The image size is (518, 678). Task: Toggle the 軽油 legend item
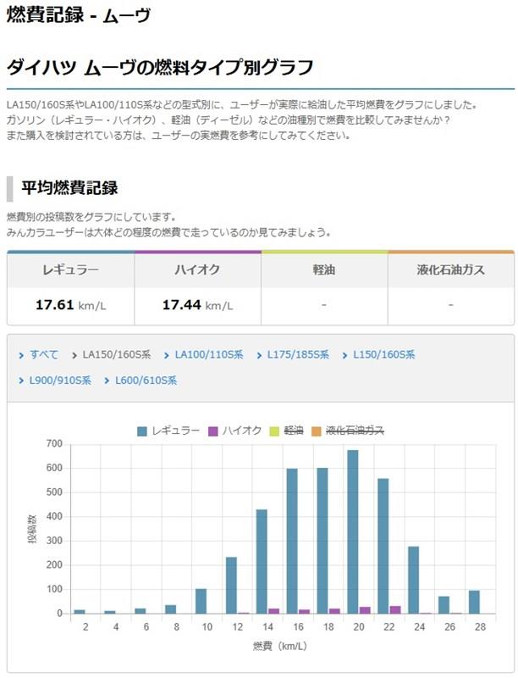(x=287, y=431)
